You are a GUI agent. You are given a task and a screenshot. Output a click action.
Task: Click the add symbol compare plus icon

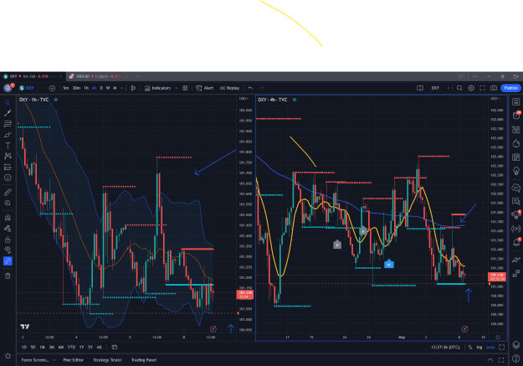pos(52,88)
